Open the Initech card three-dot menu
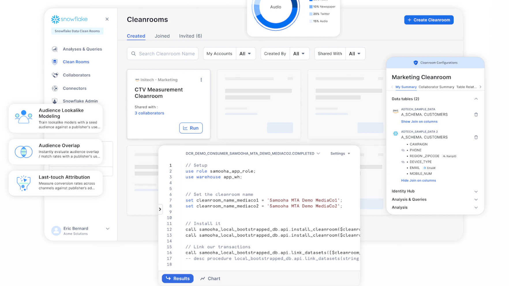Screen dimensions: 509x286 (x=201, y=80)
